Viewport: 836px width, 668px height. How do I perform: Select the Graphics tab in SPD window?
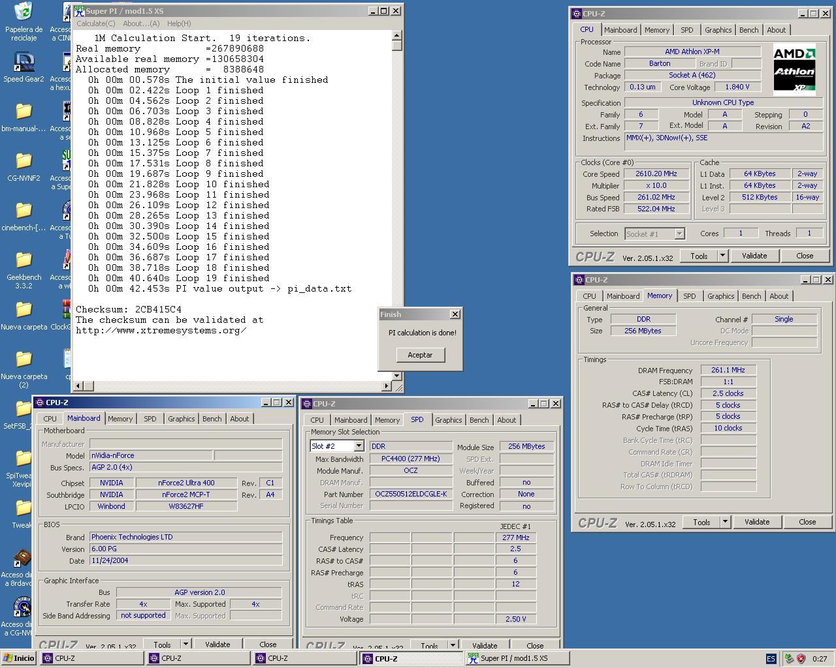[x=448, y=420]
